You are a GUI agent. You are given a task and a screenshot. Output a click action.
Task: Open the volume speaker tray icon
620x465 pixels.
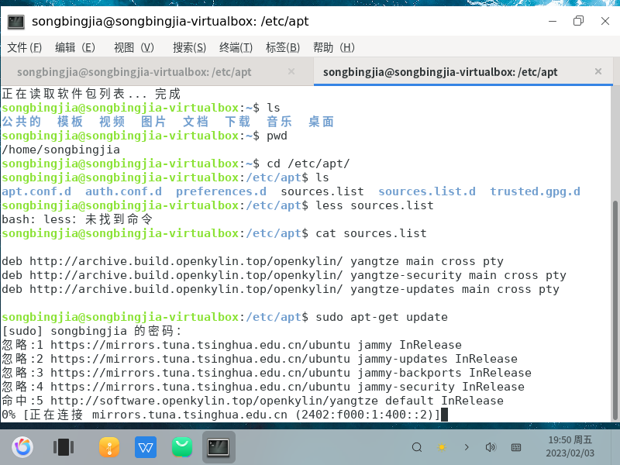pyautogui.click(x=491, y=447)
